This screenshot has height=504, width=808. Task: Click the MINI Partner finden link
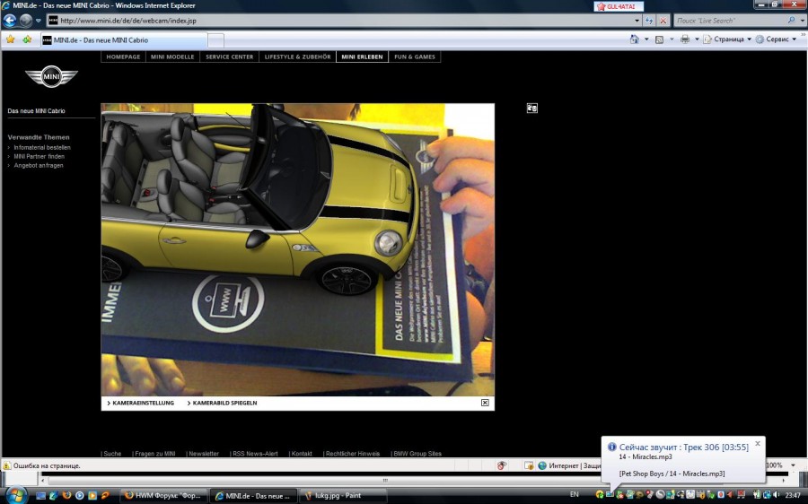point(40,157)
